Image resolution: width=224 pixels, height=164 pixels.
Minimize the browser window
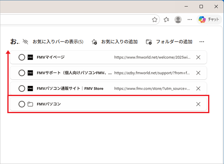pos(186,7)
